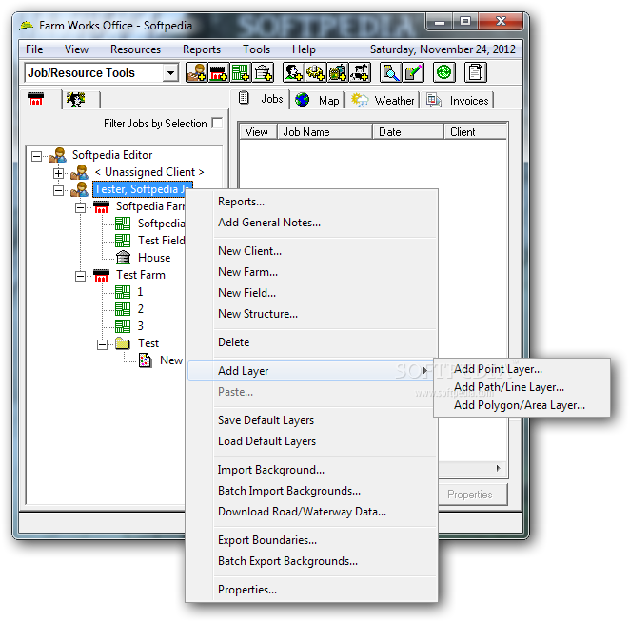630x622 pixels.
Task: Choose Export Boundaries... menu entry
Action: coord(312,540)
